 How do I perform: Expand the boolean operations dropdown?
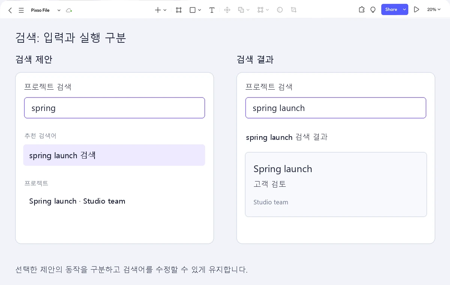248,10
